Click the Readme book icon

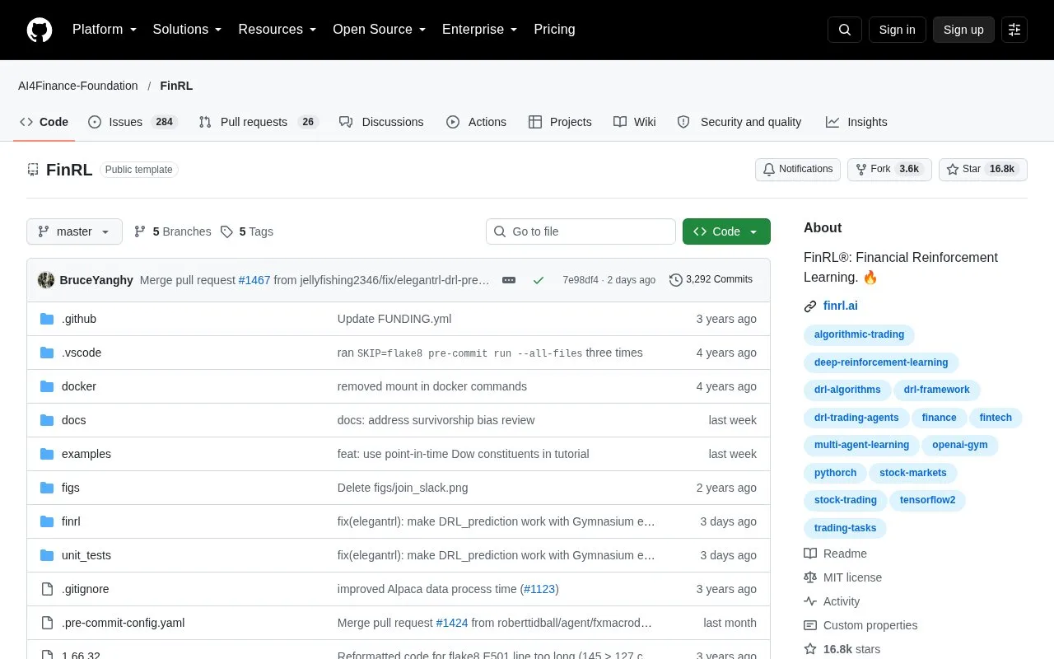(x=810, y=554)
